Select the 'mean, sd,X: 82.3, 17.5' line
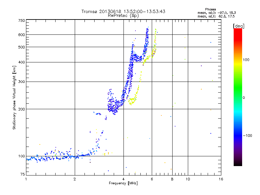 point(216,16)
